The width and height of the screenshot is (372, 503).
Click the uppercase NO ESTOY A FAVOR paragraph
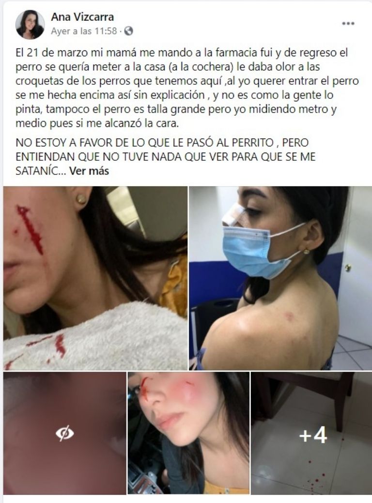point(166,157)
